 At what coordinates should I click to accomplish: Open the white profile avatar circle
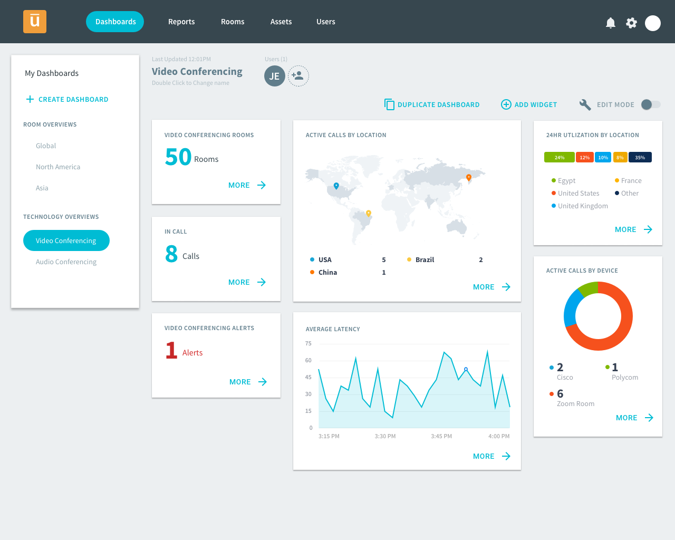(653, 23)
